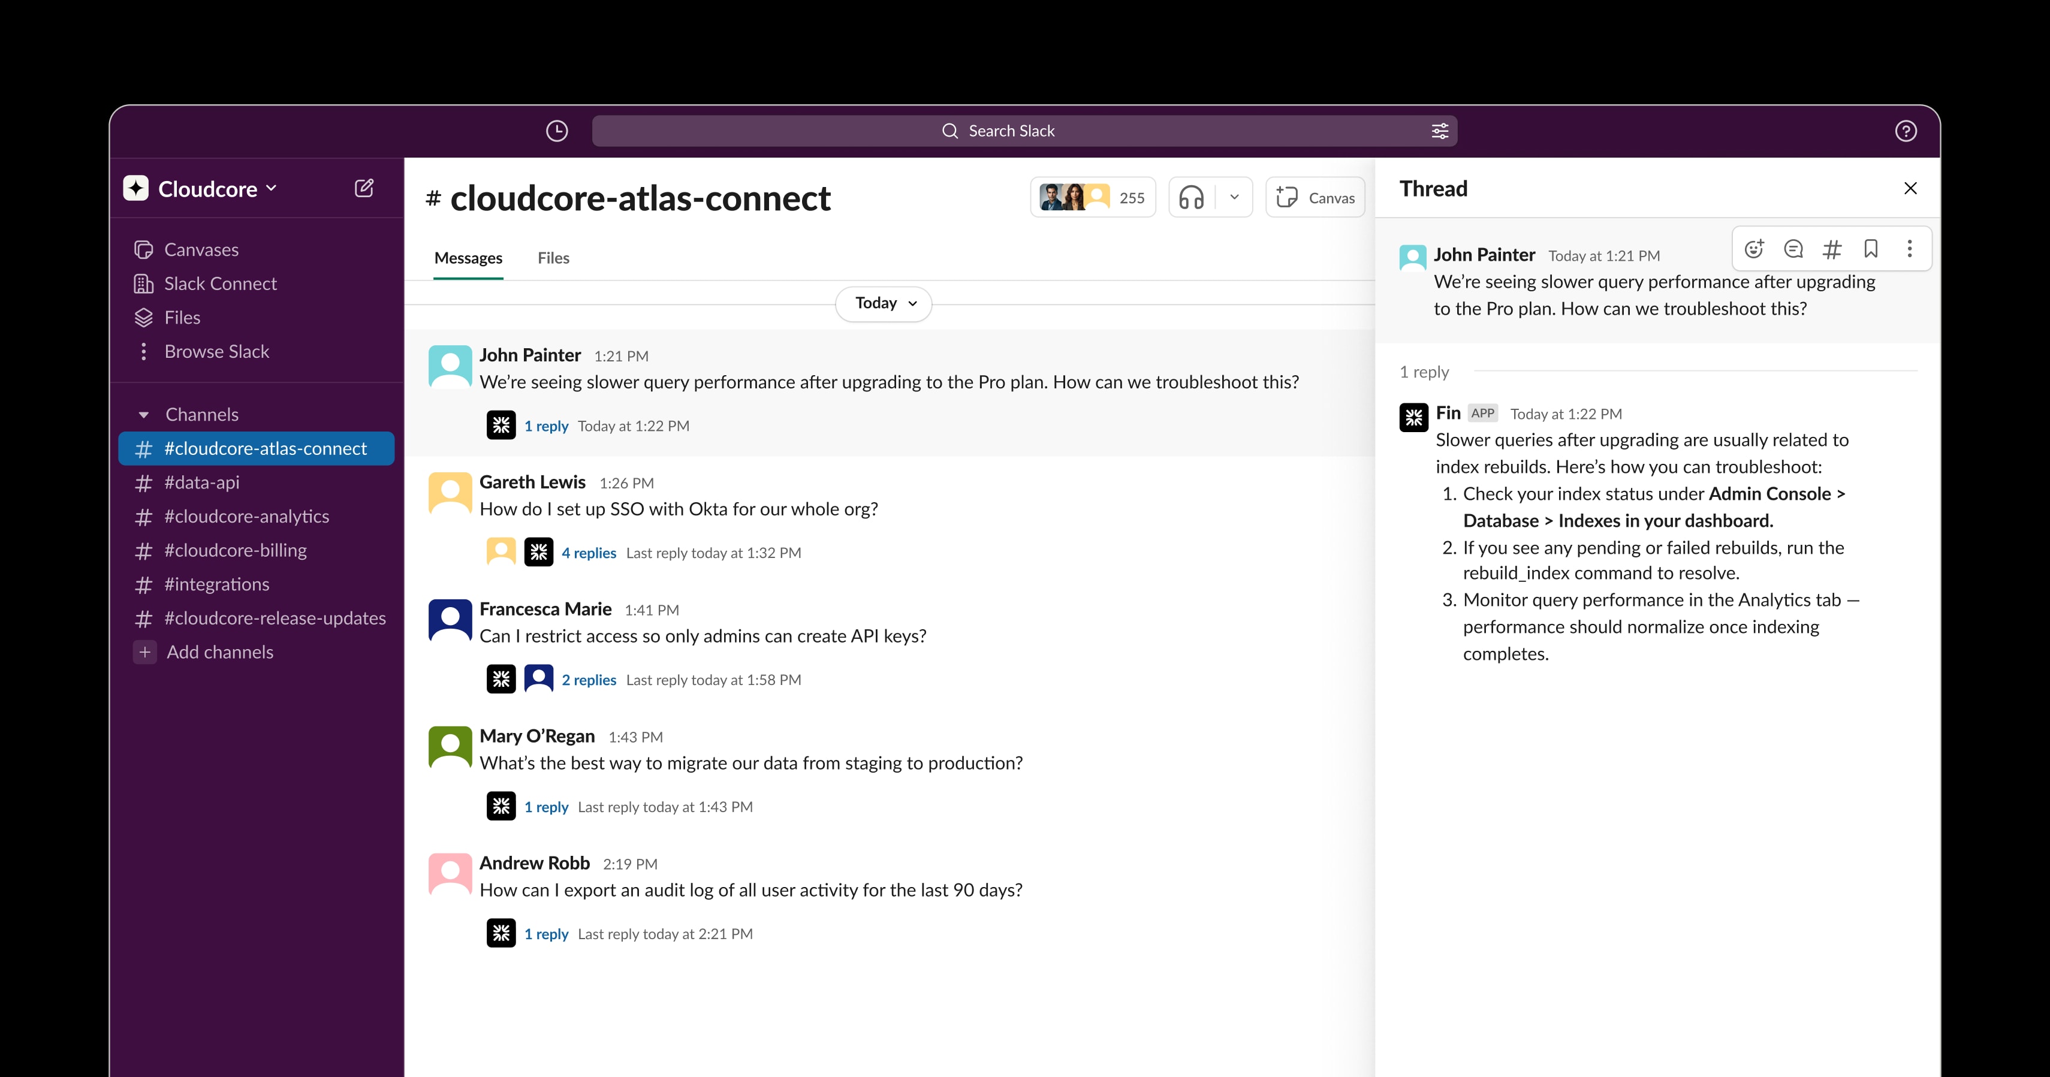2050x1077 pixels.
Task: Open the emoji reaction picker in the thread
Action: [1754, 248]
